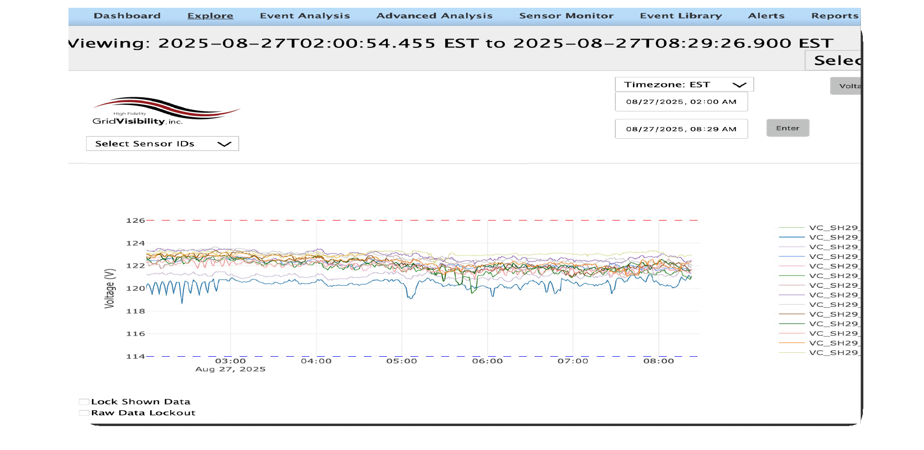Screen dimensions: 924x450
Task: Go to the Explore tab
Action: pyautogui.click(x=210, y=16)
